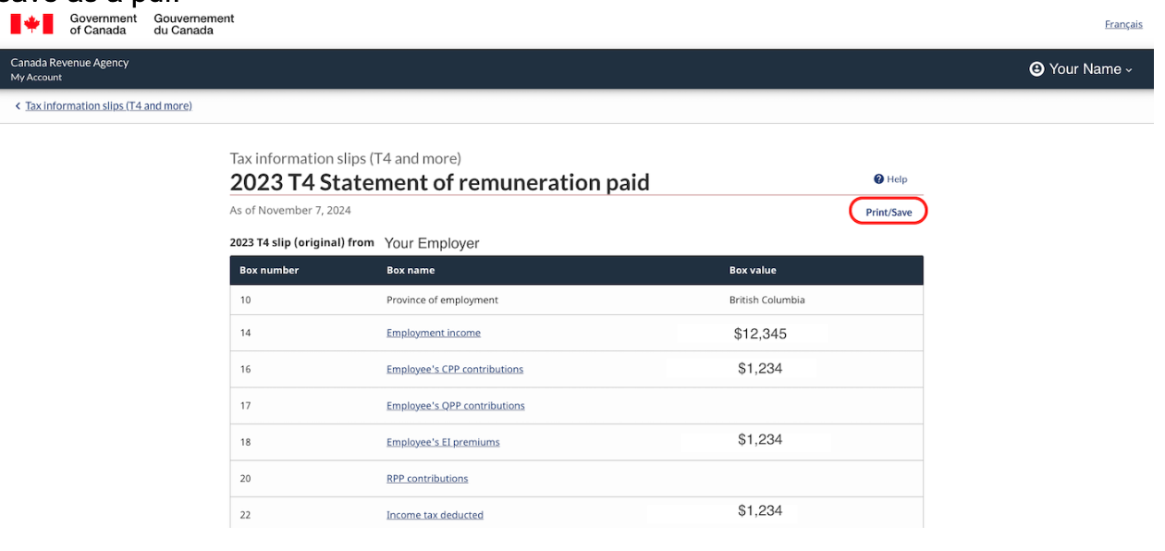Open Employee's EI premiums link
The height and width of the screenshot is (551, 1165).
pyautogui.click(x=443, y=442)
